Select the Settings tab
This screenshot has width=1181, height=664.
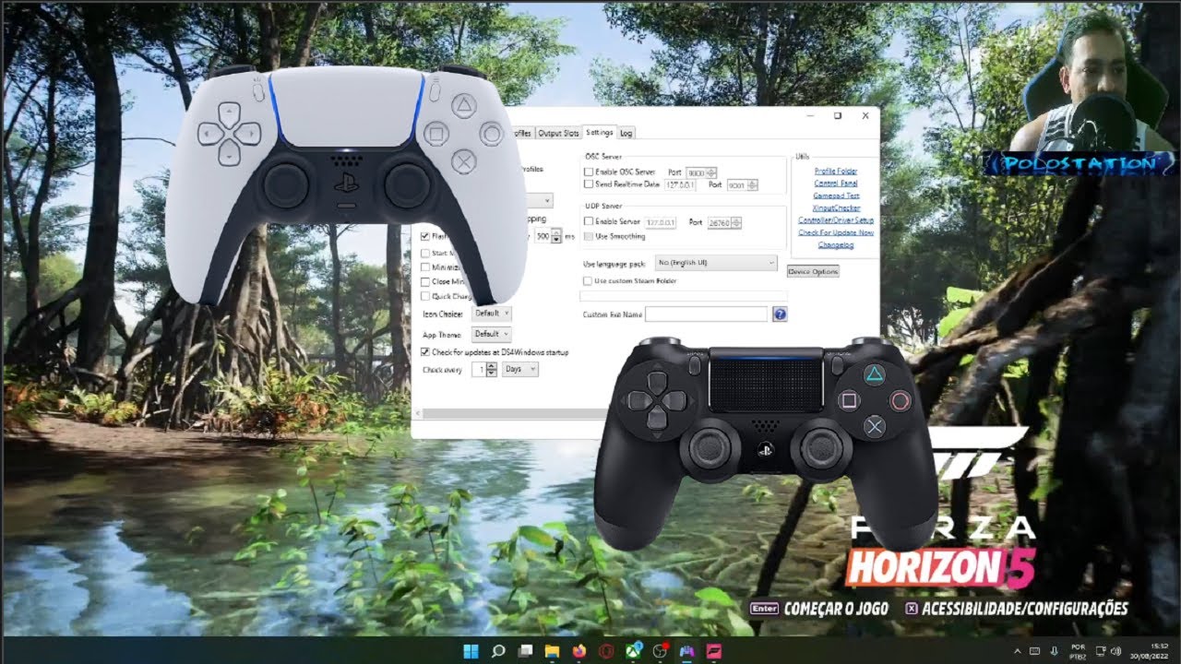600,133
